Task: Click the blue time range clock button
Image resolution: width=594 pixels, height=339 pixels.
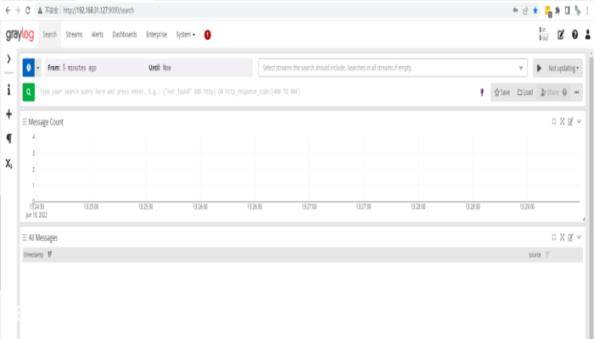Action: coord(28,68)
